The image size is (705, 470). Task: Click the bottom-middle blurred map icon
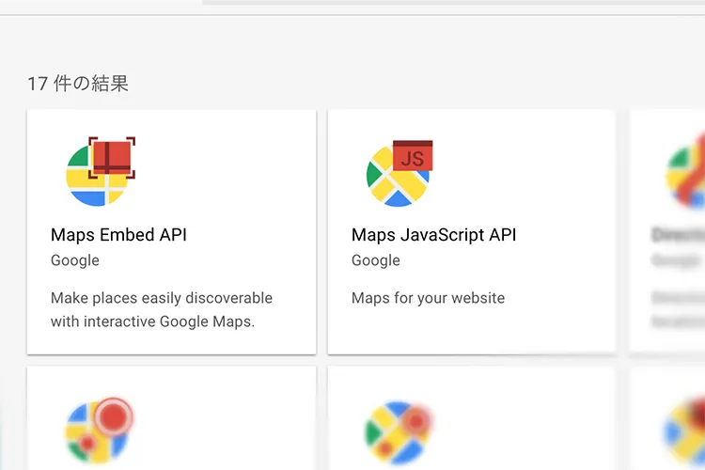coord(396,432)
